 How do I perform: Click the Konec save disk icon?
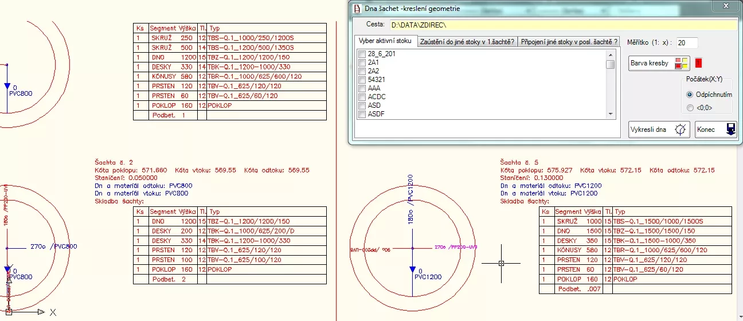coord(731,130)
